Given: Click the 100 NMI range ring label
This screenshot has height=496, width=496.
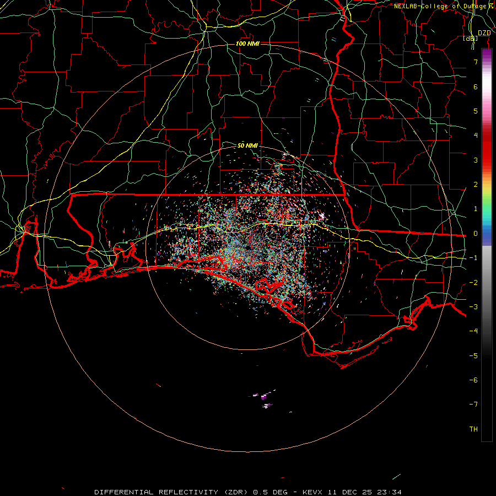Looking at the screenshot, I should coord(247,44).
